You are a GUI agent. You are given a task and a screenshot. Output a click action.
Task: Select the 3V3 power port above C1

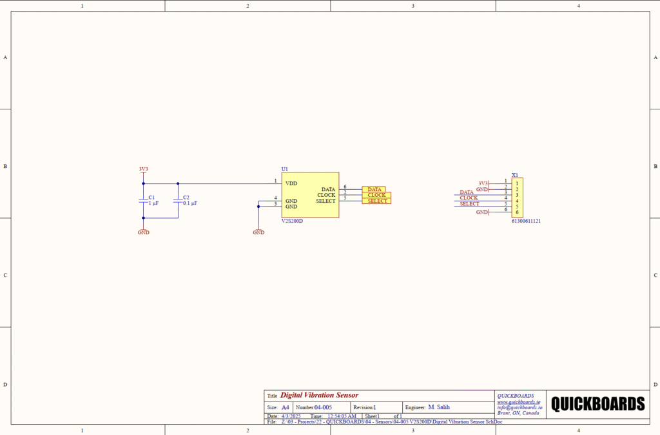click(143, 170)
